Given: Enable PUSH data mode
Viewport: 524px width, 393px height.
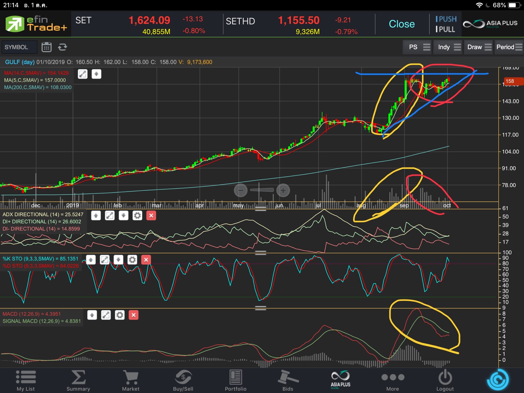Looking at the screenshot, I should [x=446, y=19].
